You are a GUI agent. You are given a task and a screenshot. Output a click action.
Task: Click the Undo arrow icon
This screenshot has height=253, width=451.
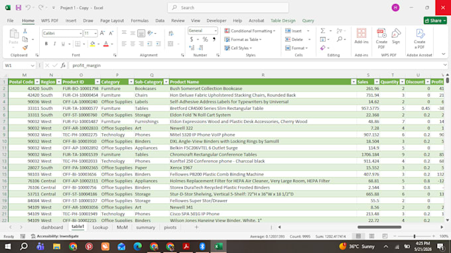pos(28,8)
